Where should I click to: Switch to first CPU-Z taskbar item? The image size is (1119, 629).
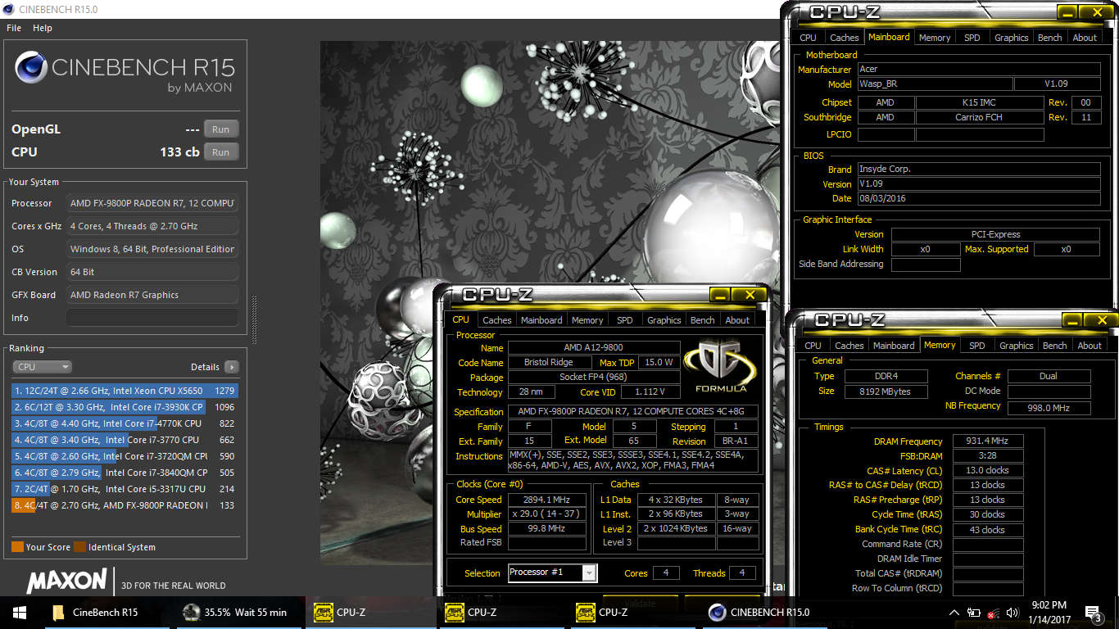369,612
